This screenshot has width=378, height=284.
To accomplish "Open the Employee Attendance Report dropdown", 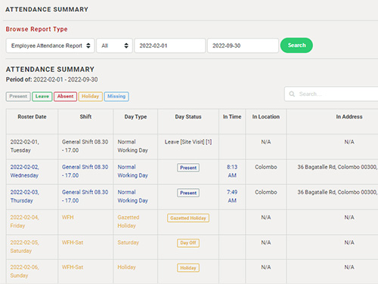I will tap(50, 45).
